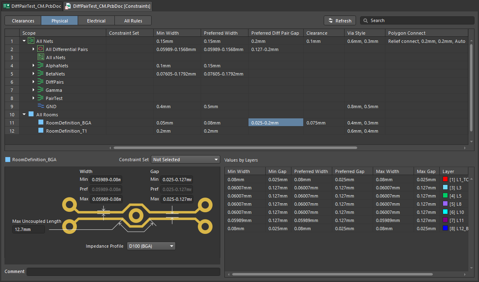The image size is (479, 282).
Task: Click the Search input field
Action: [417, 20]
